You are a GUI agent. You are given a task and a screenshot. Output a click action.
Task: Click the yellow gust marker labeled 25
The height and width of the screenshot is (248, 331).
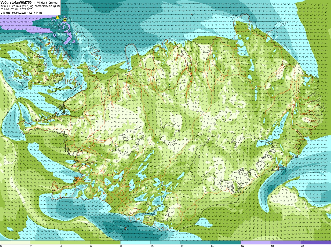pos(65,20)
